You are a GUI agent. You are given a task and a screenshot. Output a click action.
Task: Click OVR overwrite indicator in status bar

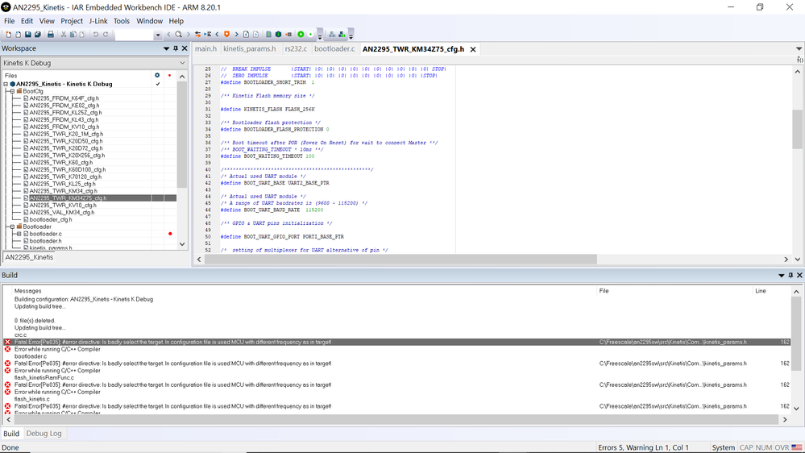coord(782,447)
